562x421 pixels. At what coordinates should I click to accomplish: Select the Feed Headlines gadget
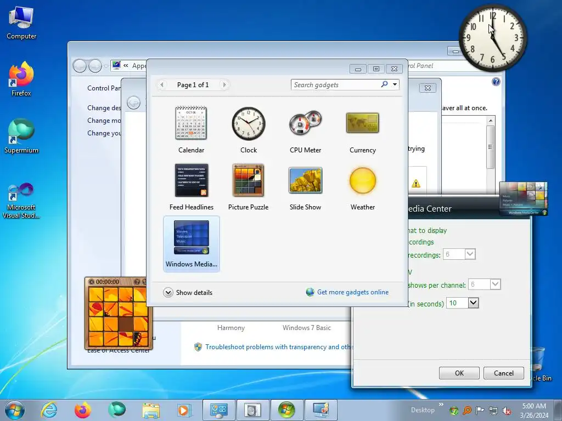pyautogui.click(x=191, y=186)
